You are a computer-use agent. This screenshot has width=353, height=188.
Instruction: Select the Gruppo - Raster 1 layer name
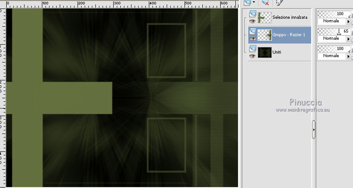coord(289,35)
